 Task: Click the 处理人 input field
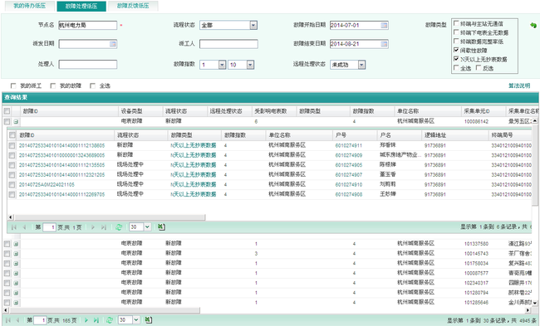[88, 65]
